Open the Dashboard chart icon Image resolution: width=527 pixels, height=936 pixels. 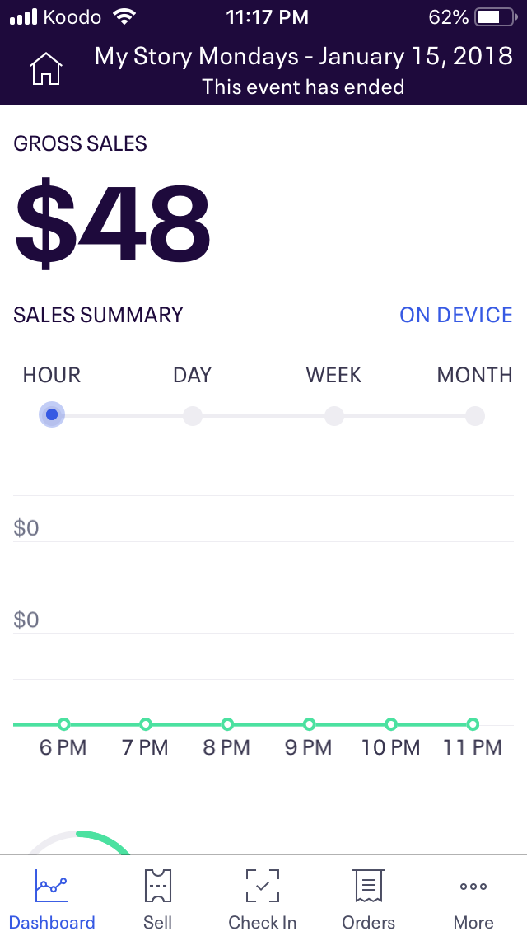click(x=51, y=886)
